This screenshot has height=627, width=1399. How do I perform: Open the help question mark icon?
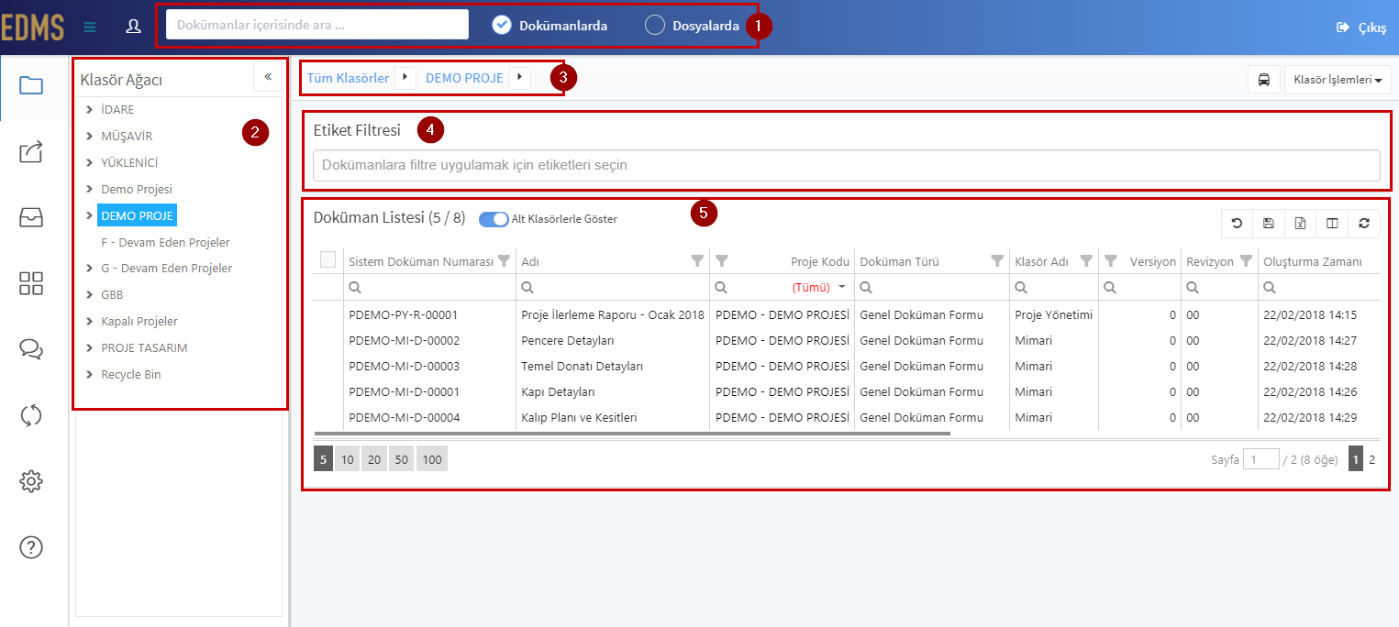tap(31, 547)
